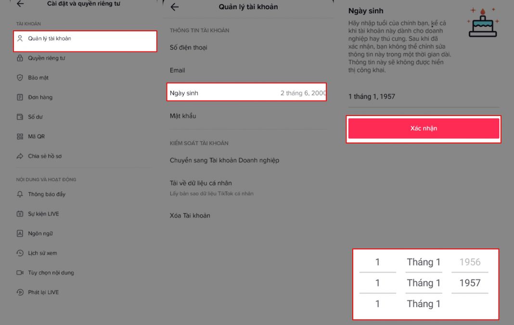Click the Mã QR code icon
Image resolution: width=514 pixels, height=325 pixels.
point(20,137)
